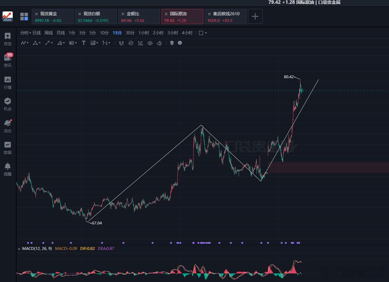Click the Koudai app logo

pyautogui.click(x=8, y=17)
